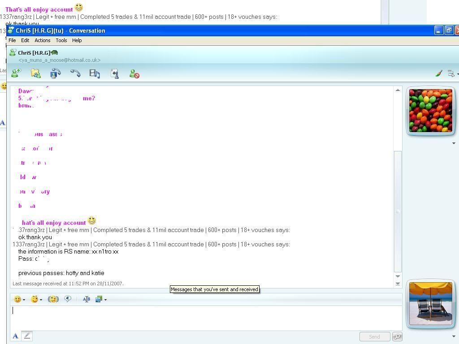The width and height of the screenshot is (459, 344).
Task: Open the share files icon
Action: point(36,73)
